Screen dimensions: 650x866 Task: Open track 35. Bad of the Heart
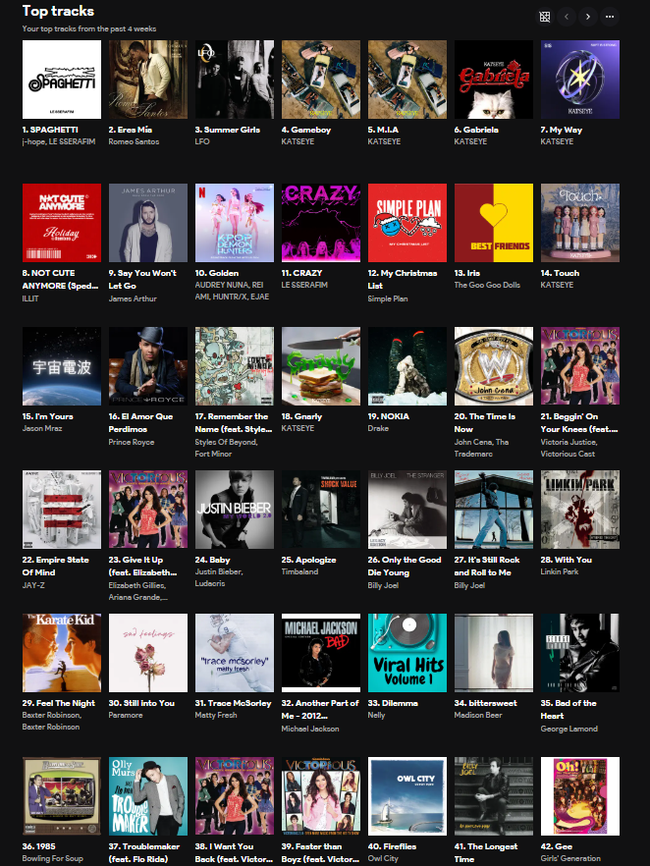tap(569, 709)
